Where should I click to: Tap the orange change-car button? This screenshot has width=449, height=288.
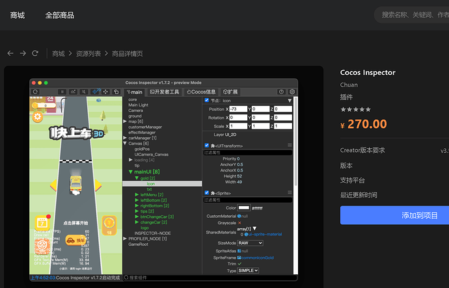tap(75, 241)
